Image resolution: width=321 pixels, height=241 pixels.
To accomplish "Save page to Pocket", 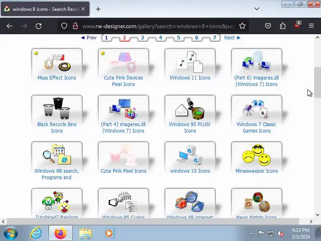I will [x=268, y=26].
